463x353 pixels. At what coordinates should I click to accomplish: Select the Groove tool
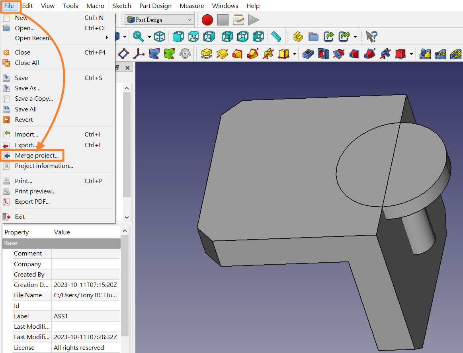pos(339,54)
